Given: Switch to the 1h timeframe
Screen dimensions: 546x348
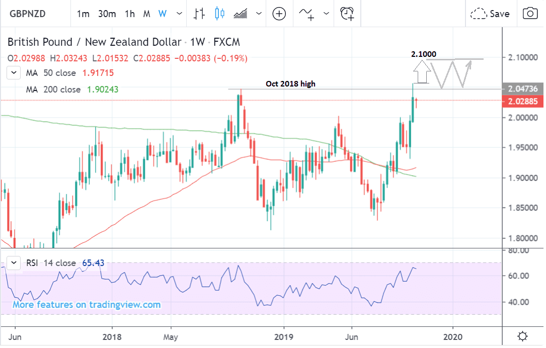Looking at the screenshot, I should click(x=130, y=14).
